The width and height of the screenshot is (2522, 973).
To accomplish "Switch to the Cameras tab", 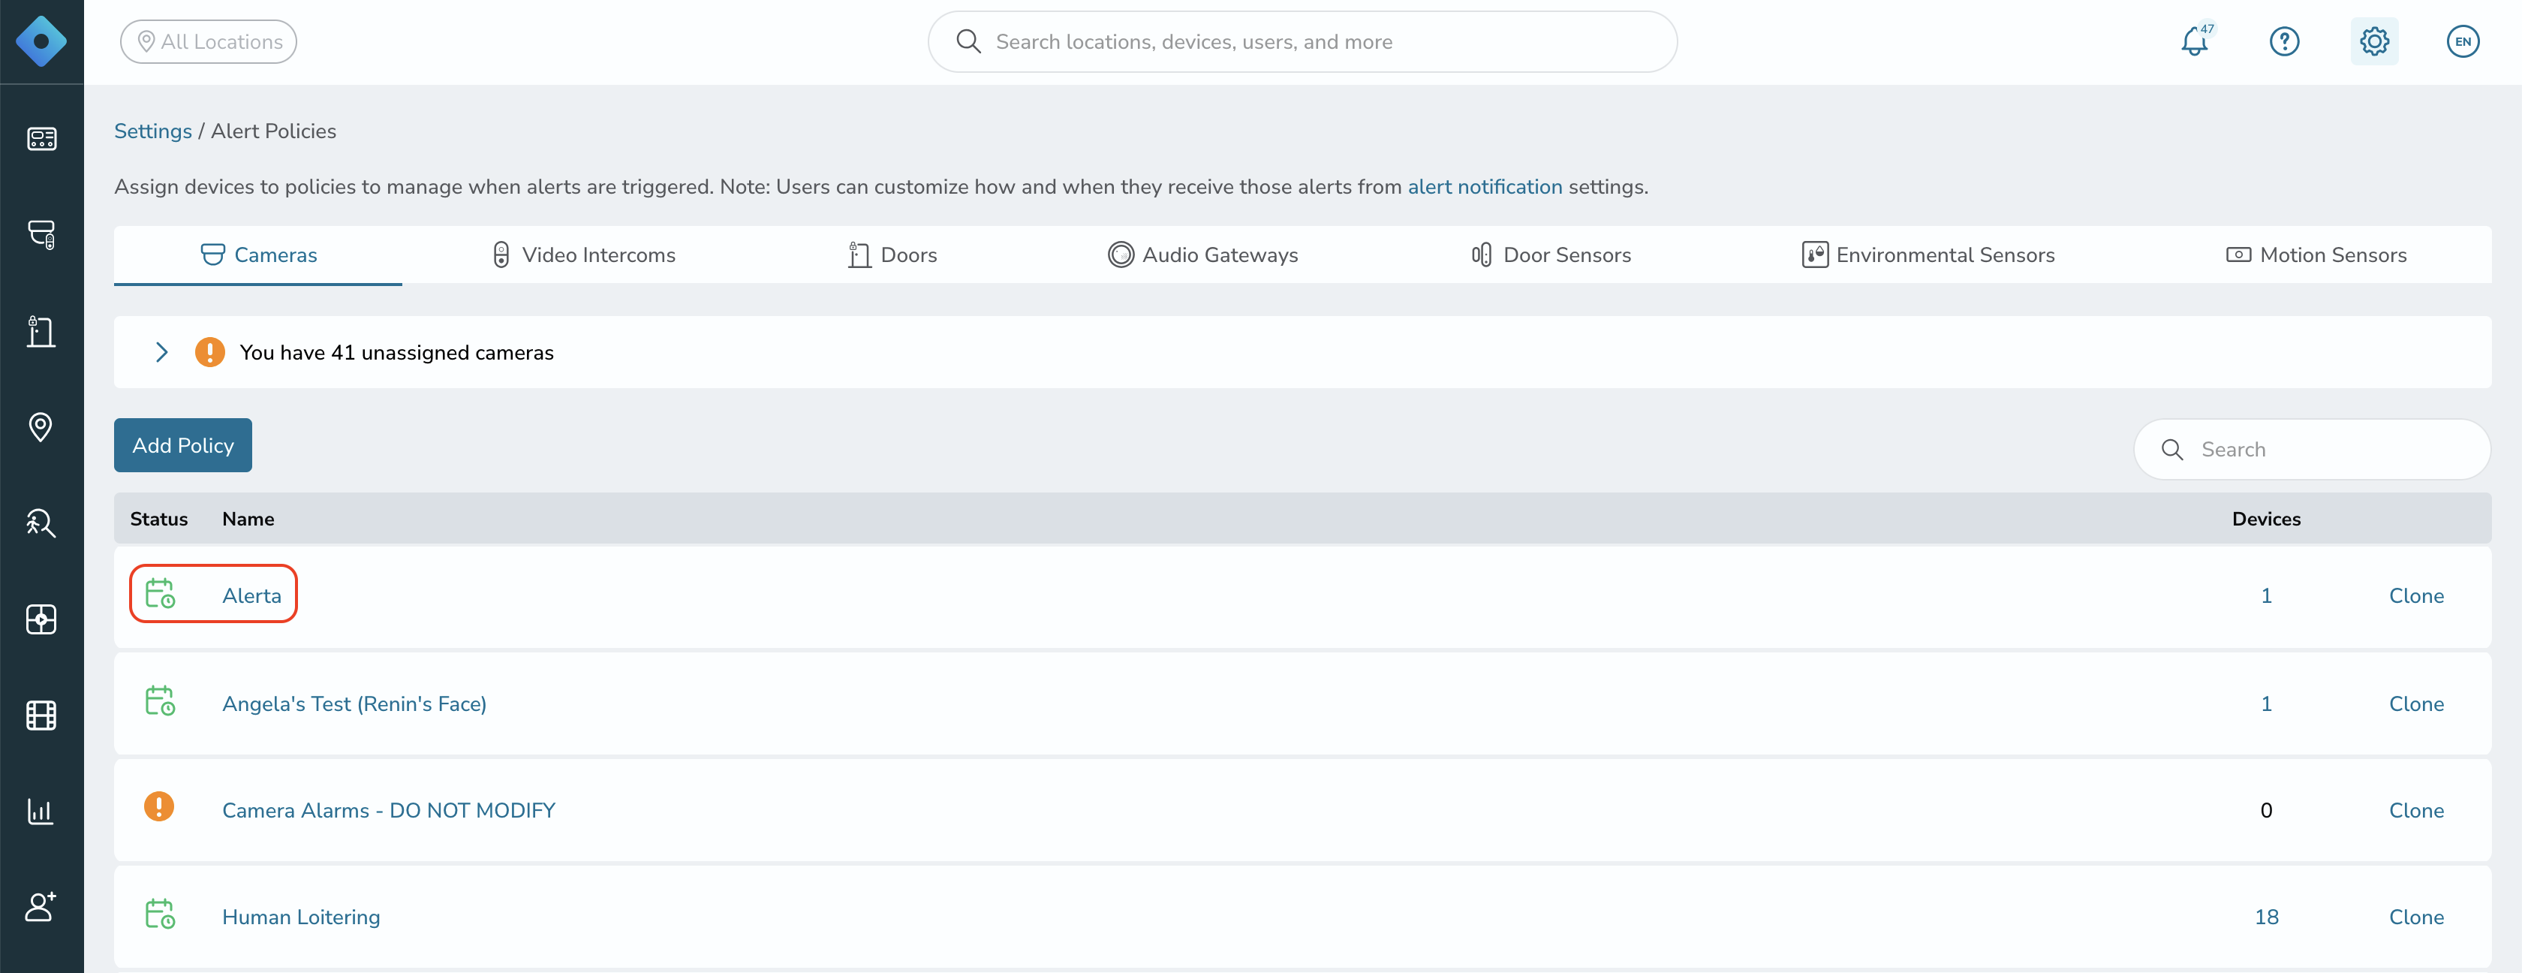I will (x=258, y=255).
